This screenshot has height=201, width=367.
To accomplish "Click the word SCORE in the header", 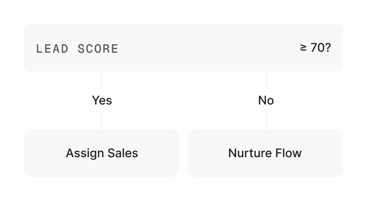I will click(x=98, y=49).
